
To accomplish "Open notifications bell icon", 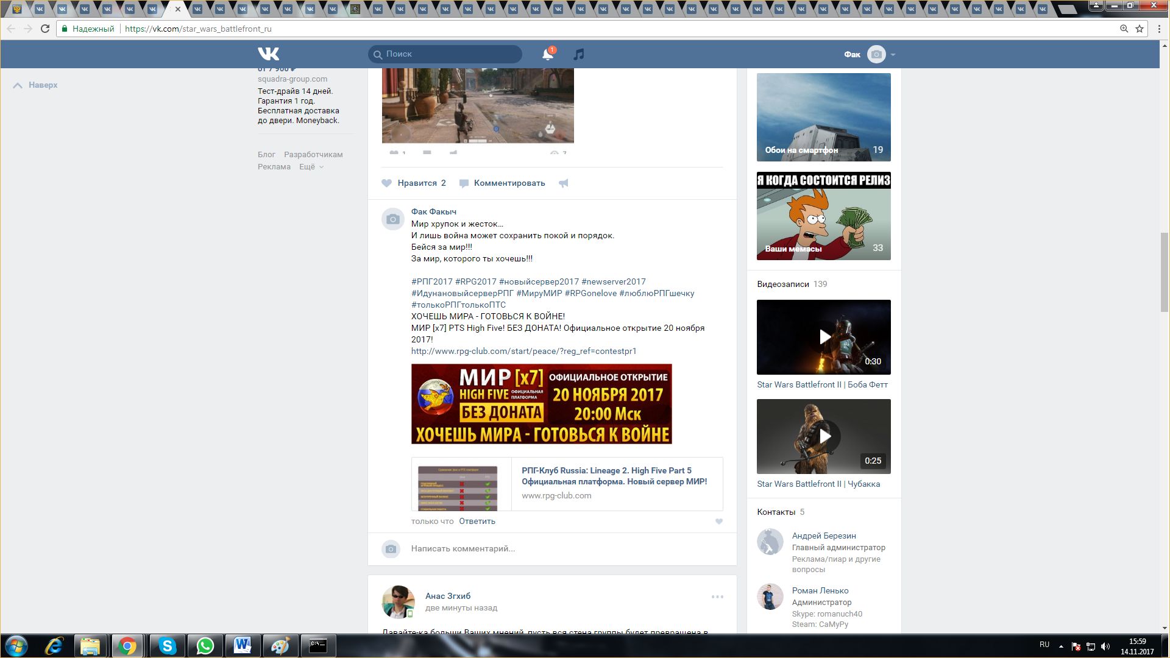I will (x=548, y=54).
